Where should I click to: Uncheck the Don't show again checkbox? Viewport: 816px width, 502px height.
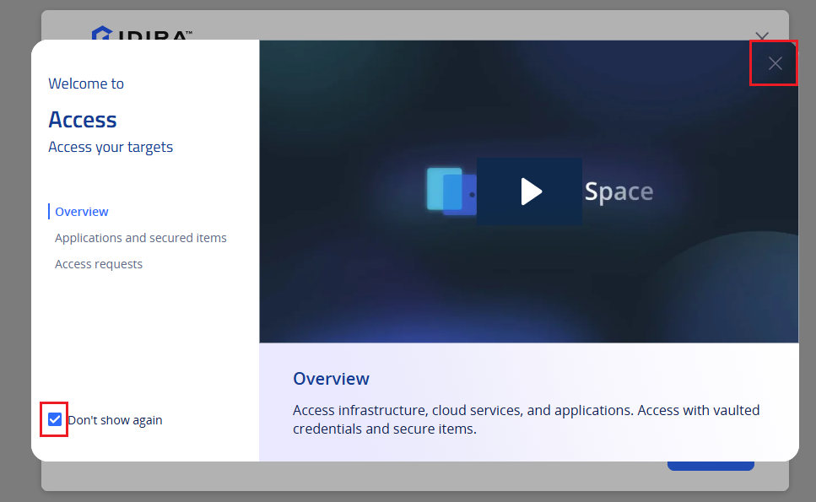(55, 419)
